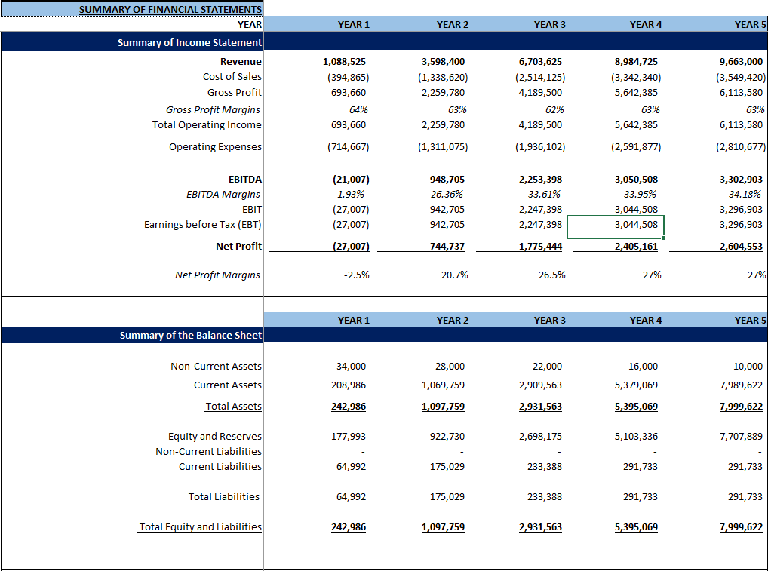Select the Summary of Income Statement header

click(x=189, y=43)
